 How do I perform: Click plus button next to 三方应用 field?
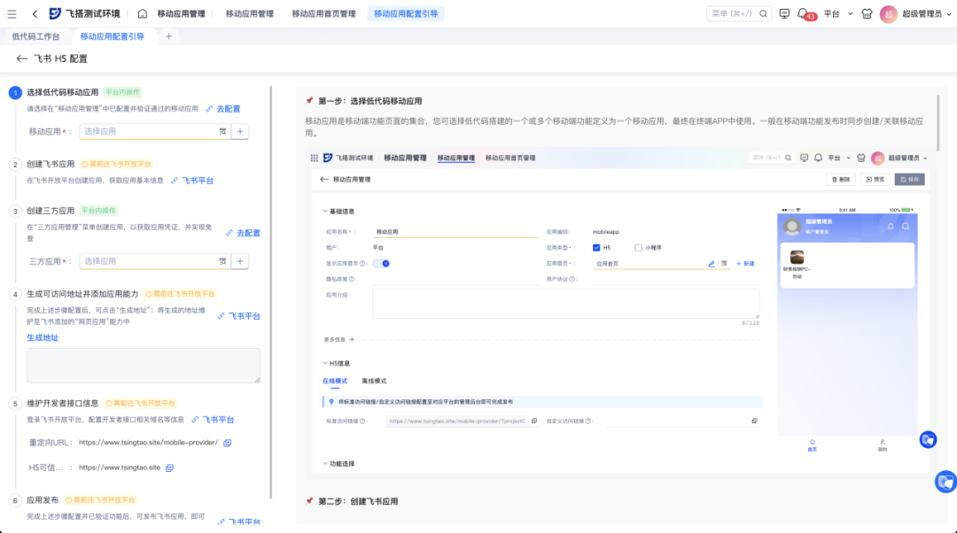tap(240, 261)
